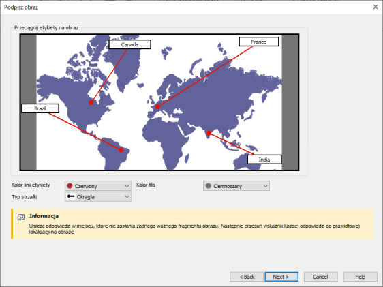Click the red pointer dot on Canada
The image size is (383, 287).
pyautogui.click(x=91, y=102)
